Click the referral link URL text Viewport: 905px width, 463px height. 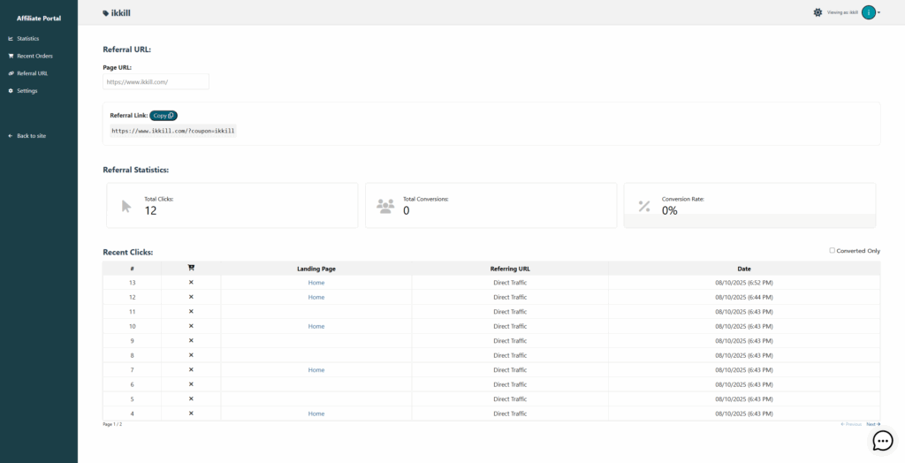(x=172, y=130)
